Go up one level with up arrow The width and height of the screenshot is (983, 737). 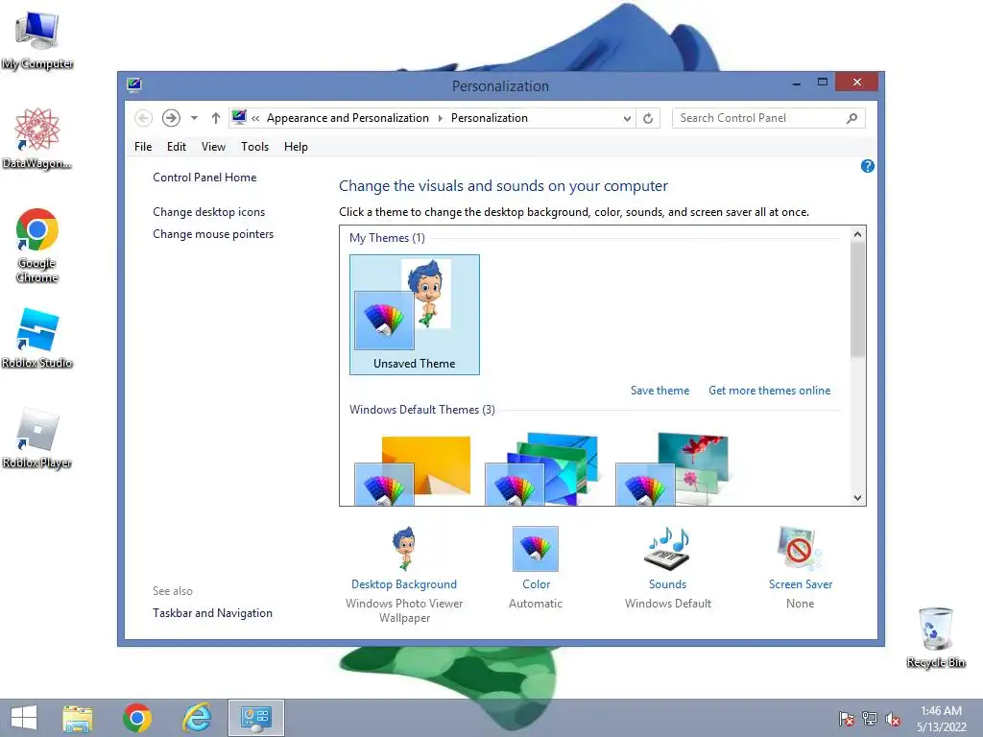[216, 118]
